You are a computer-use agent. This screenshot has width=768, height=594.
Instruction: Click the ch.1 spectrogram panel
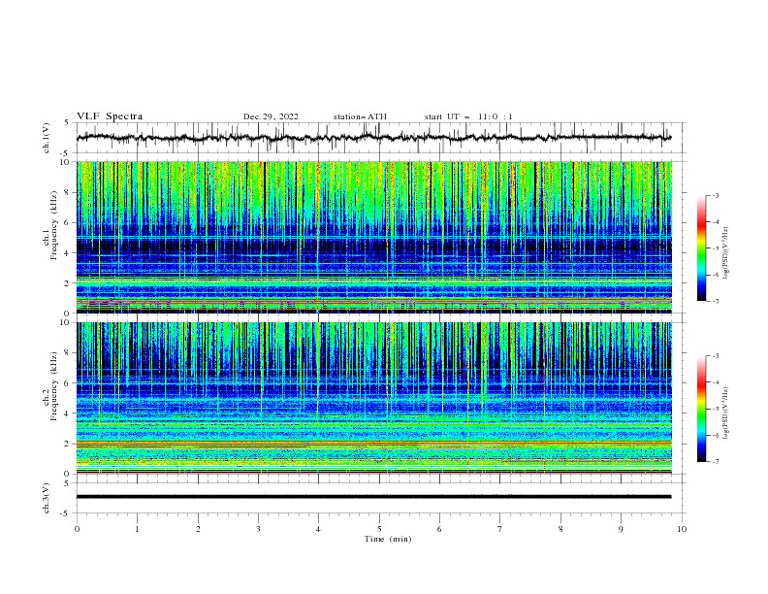coord(373,237)
